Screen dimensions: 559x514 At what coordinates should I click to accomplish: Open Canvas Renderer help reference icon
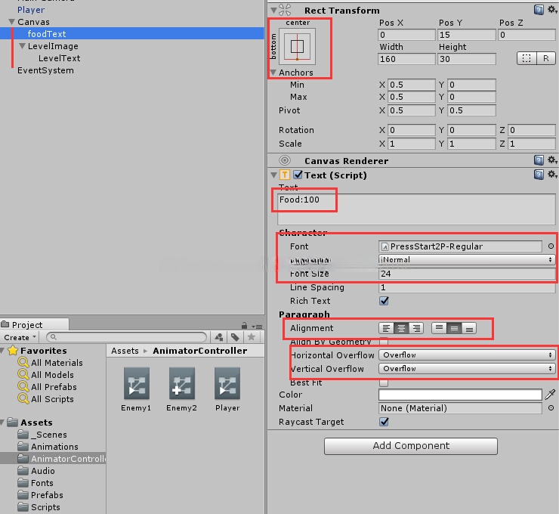[x=539, y=160]
